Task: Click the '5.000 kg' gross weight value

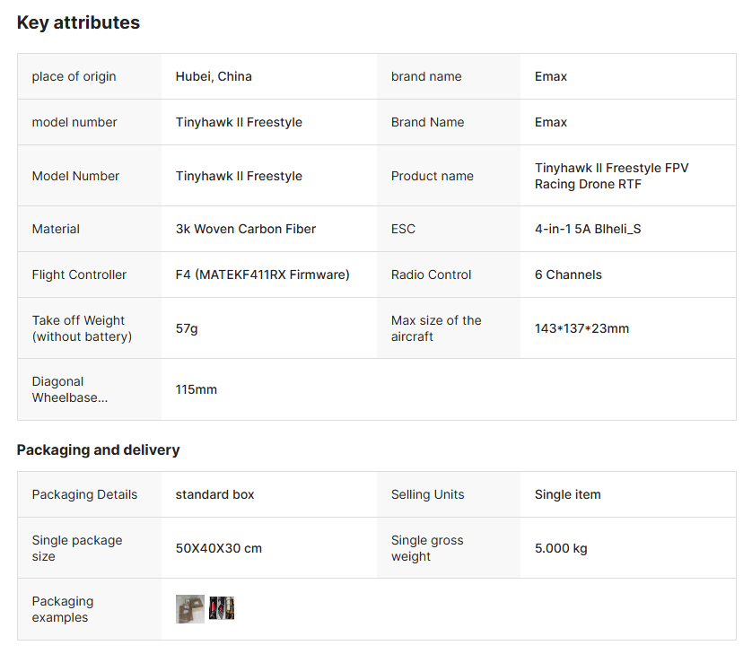Action: click(561, 548)
